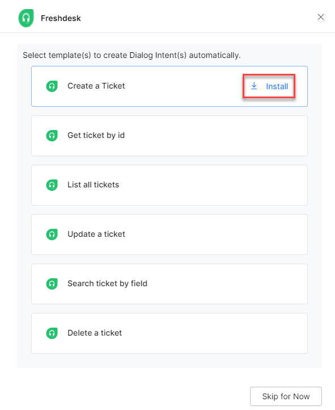335x410 pixels.
Task: Close the Freshdesk dialog
Action: click(x=321, y=17)
